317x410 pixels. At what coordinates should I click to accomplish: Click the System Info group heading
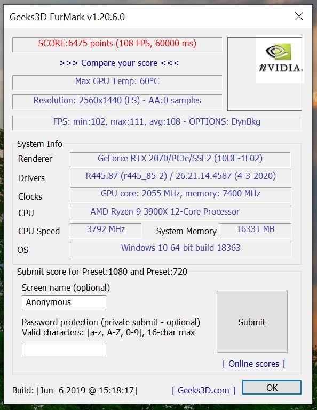pyautogui.click(x=39, y=144)
